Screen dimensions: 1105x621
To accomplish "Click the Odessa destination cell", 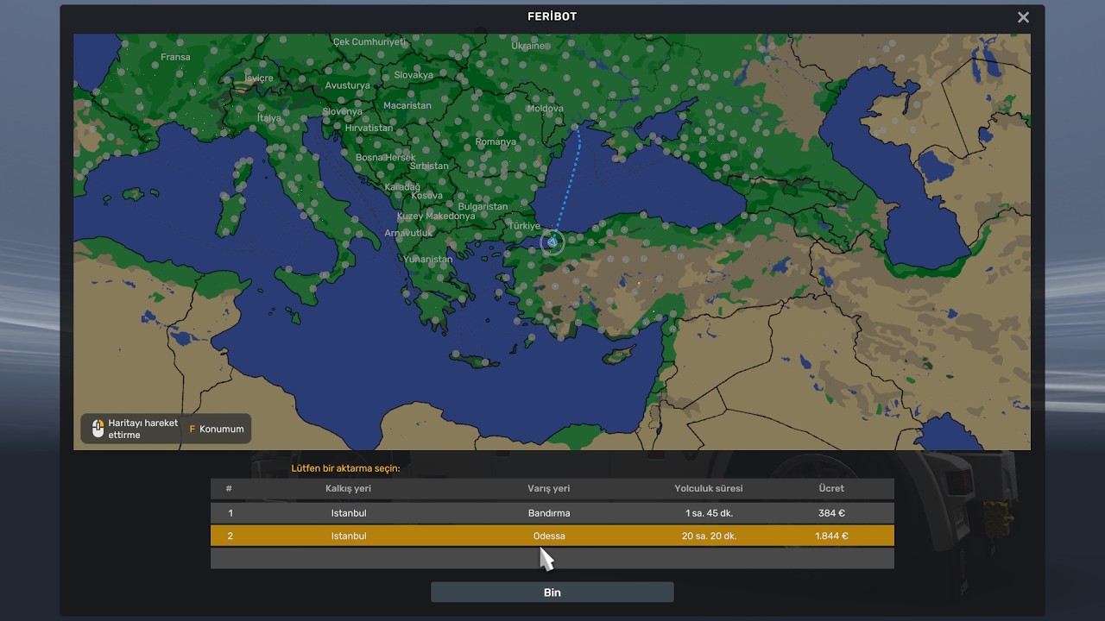I will point(549,536).
